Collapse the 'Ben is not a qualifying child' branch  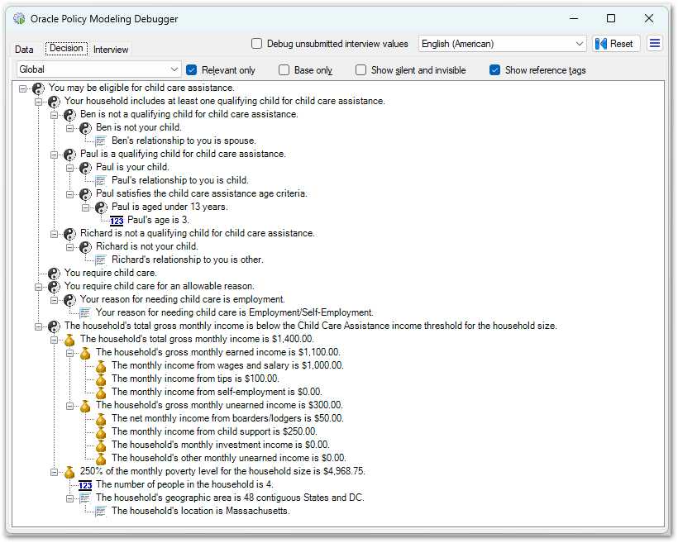tap(54, 116)
